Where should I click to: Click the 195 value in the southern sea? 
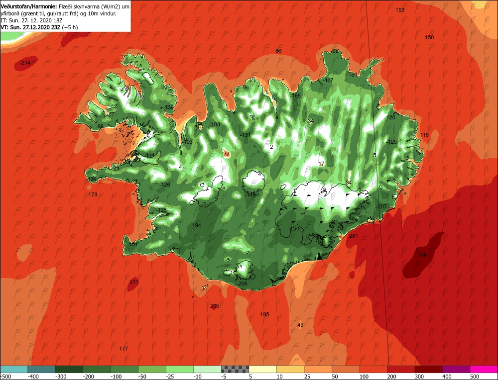tap(264, 314)
